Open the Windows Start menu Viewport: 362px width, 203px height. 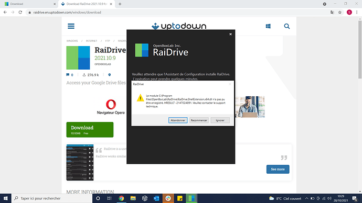[6, 198]
